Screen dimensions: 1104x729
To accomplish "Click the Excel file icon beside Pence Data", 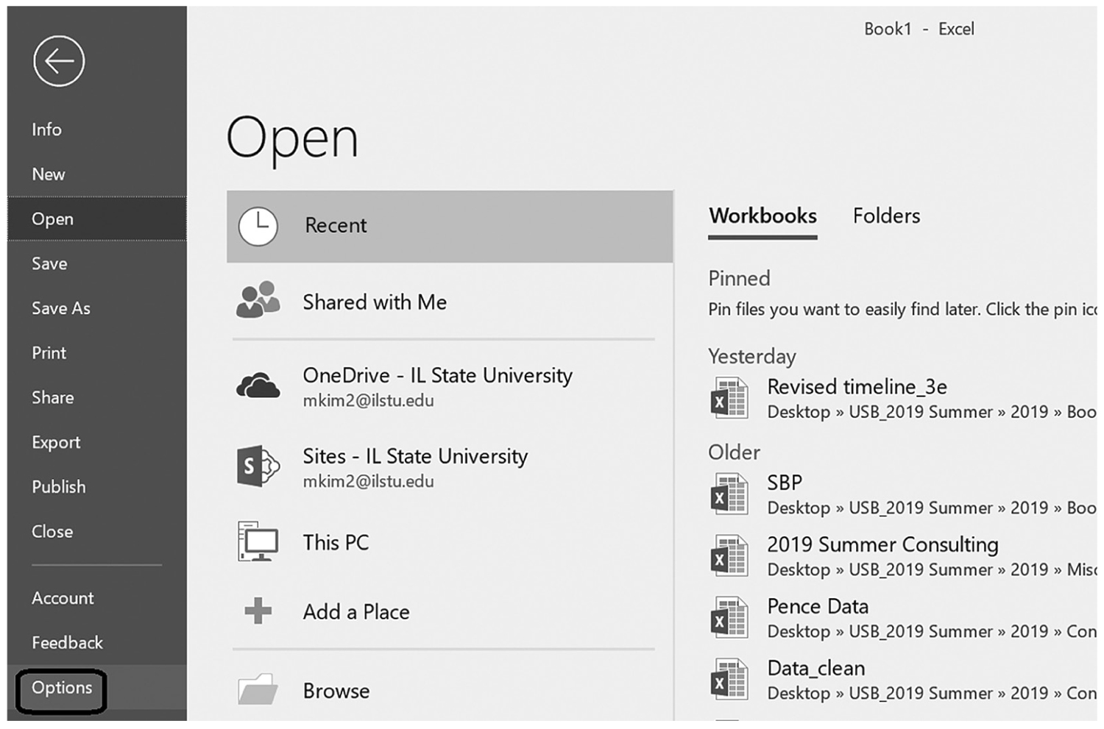I will pos(729,618).
